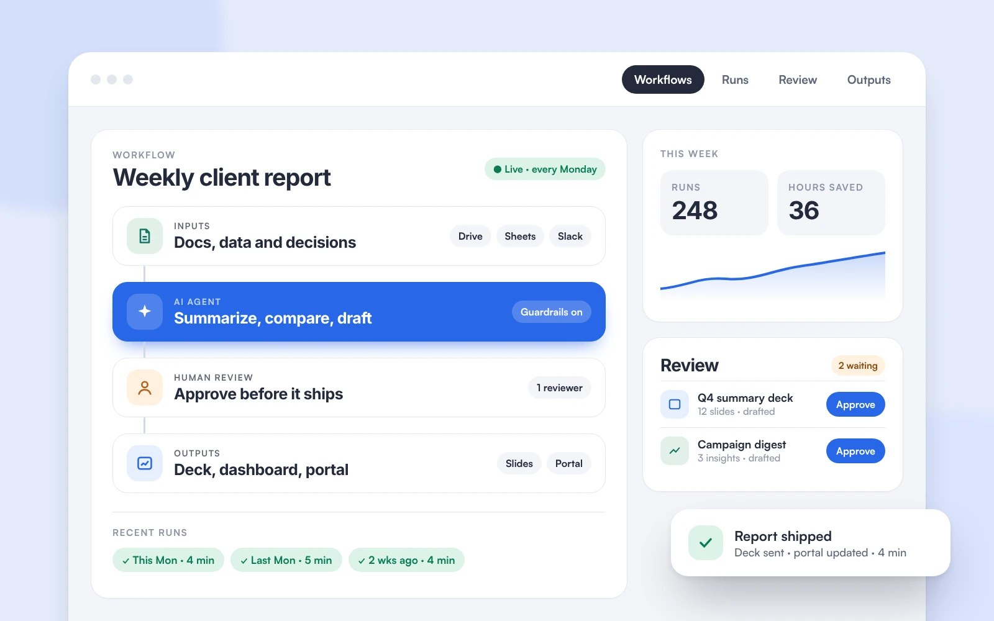Open the This Mon 4 min run
Screen dimensions: 994x621
tap(168, 560)
